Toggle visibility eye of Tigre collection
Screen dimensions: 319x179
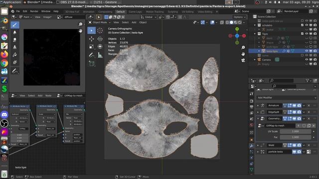(x=307, y=34)
